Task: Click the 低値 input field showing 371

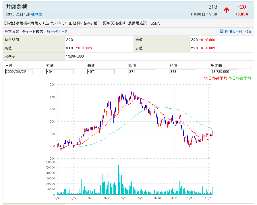Action: point(142,72)
